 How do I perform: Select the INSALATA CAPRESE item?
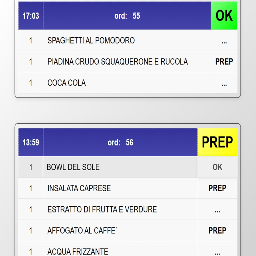79,188
